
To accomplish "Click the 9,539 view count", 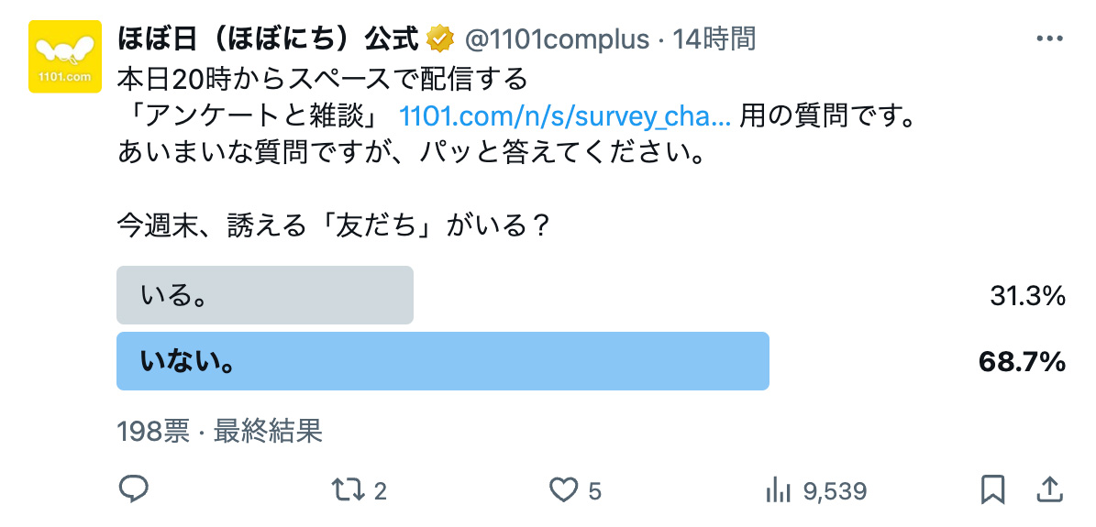I will (x=835, y=491).
